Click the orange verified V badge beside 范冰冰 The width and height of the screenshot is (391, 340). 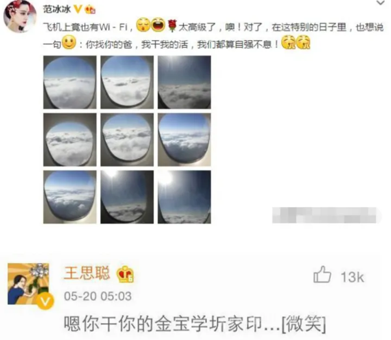pyautogui.click(x=78, y=9)
